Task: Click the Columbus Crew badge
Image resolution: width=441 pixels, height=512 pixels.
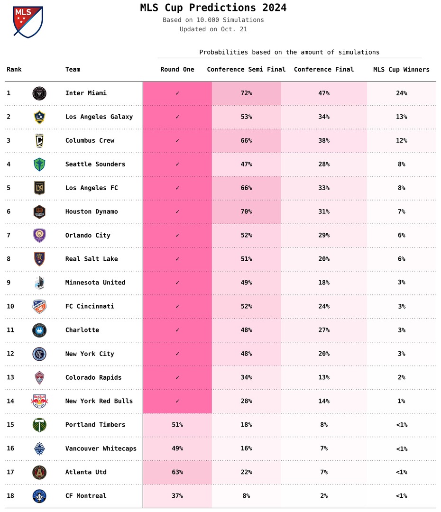Action: [39, 141]
